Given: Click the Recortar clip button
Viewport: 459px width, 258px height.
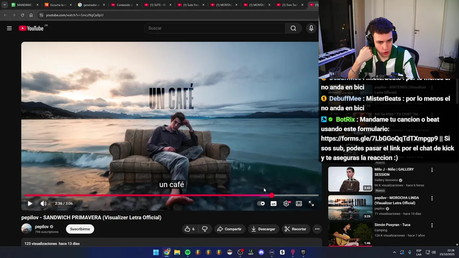Looking at the screenshot, I should click(x=295, y=229).
